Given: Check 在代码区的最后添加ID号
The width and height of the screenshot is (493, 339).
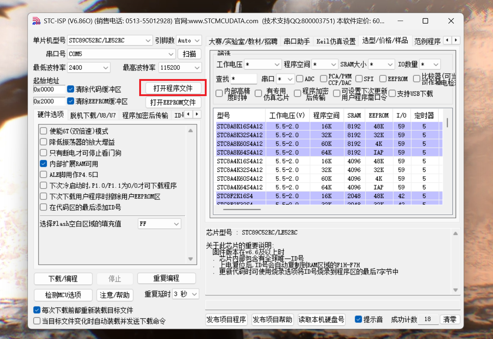Looking at the screenshot, I should [x=43, y=207].
